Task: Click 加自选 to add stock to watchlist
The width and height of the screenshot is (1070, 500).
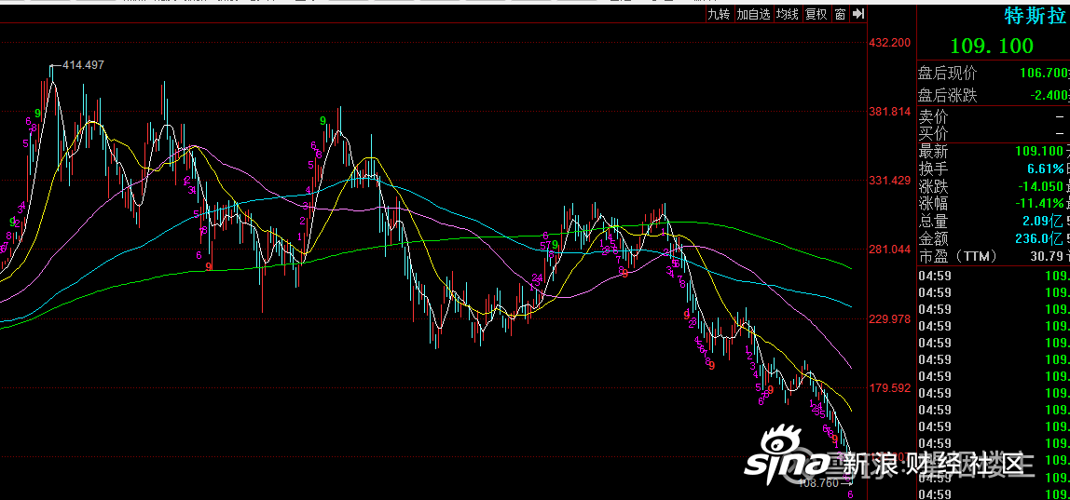Action: click(x=753, y=14)
